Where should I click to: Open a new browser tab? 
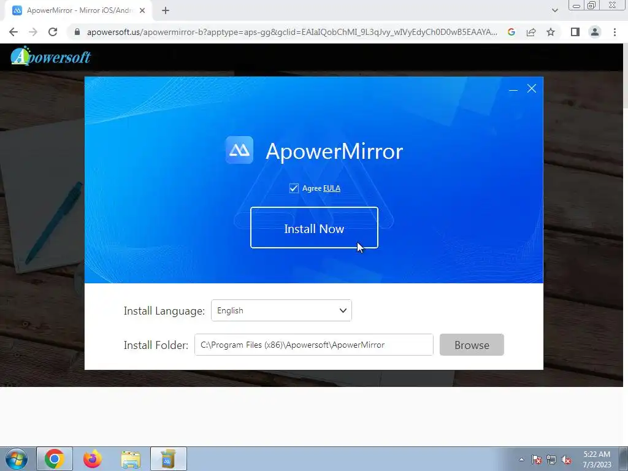(166, 10)
